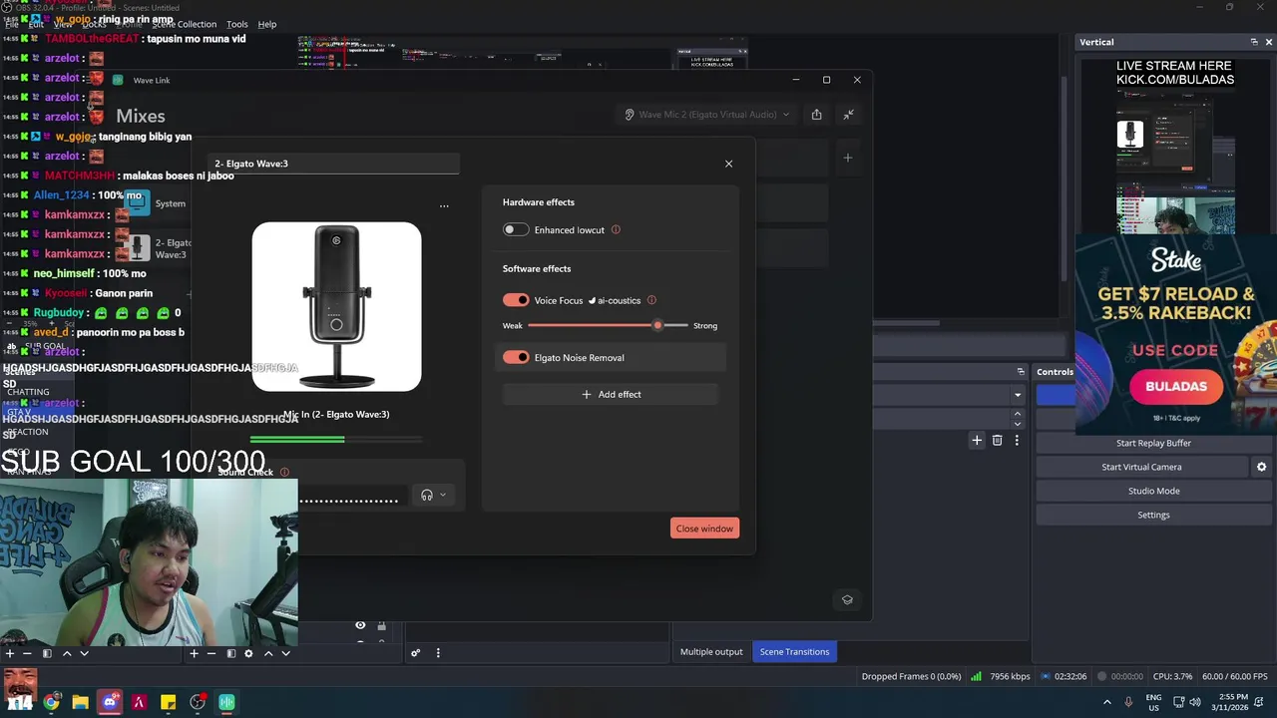
Task: Open the Scene Collection menu
Action: coord(185,24)
